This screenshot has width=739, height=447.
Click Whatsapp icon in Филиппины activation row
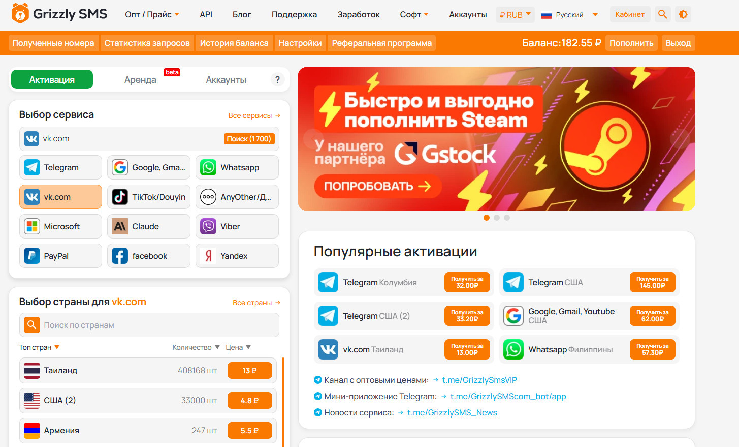tap(513, 349)
